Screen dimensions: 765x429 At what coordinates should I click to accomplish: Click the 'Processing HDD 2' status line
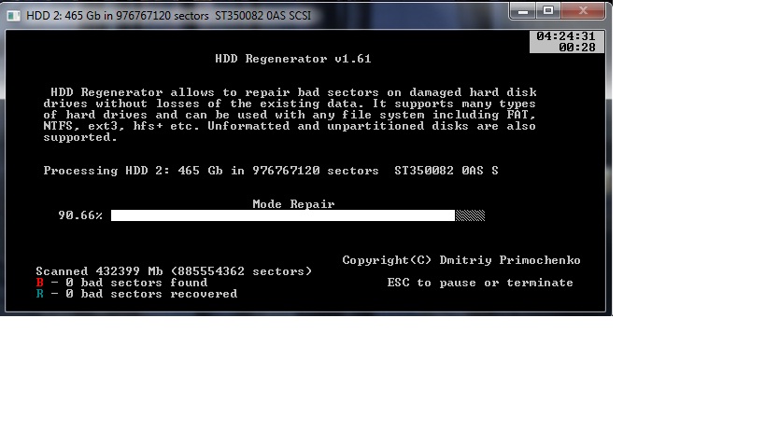pyautogui.click(x=271, y=171)
